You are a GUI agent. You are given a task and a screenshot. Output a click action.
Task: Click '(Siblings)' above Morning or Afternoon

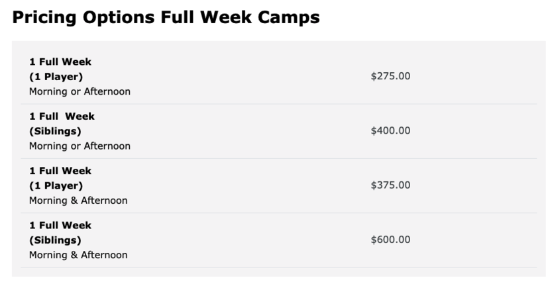click(56, 131)
